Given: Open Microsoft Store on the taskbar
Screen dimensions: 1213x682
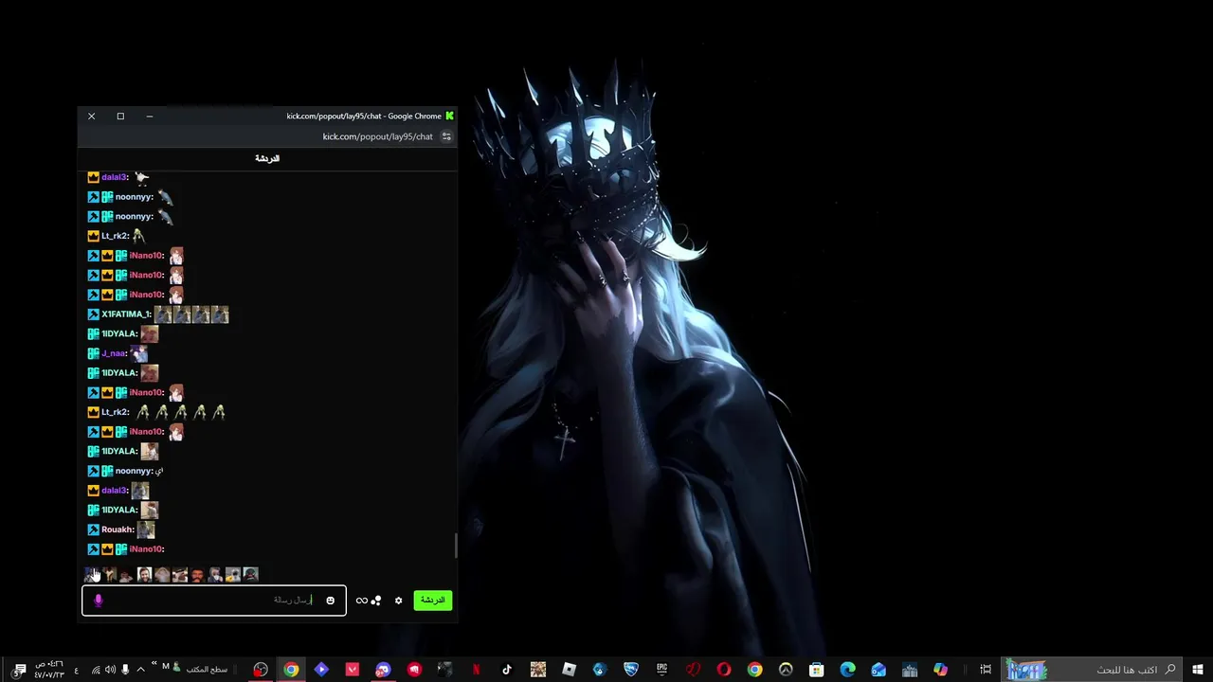Looking at the screenshot, I should (816, 670).
